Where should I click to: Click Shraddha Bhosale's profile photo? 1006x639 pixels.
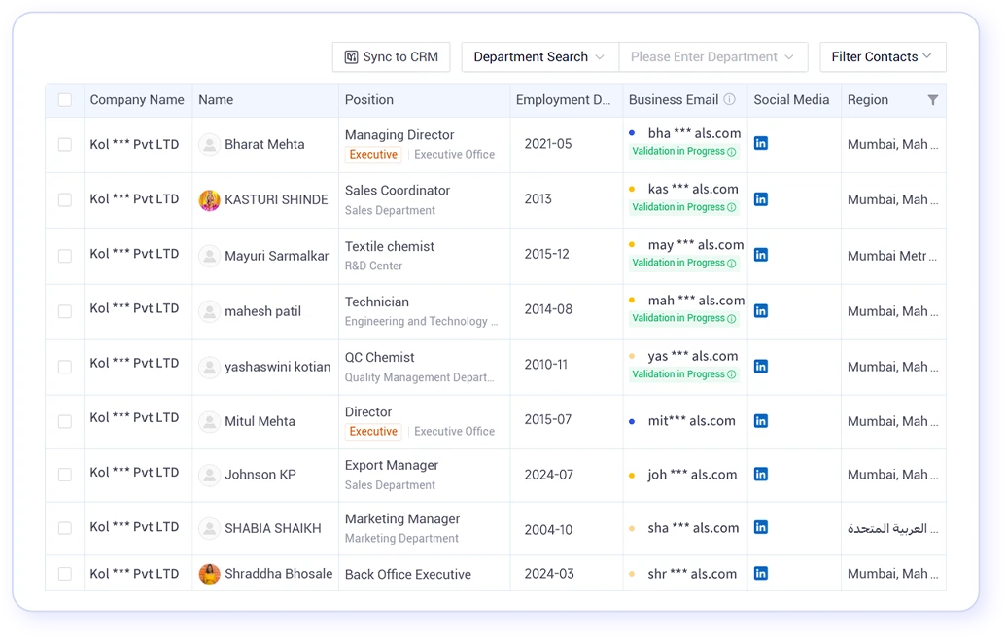(209, 574)
